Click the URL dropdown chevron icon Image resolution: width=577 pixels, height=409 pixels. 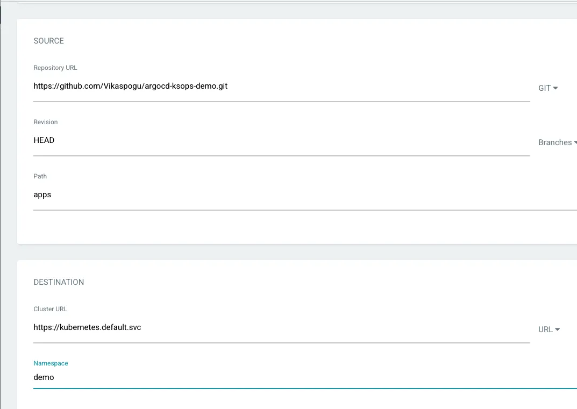click(558, 329)
